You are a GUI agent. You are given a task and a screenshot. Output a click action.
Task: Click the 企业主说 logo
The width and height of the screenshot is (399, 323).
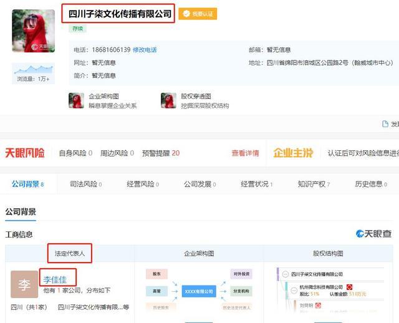point(293,153)
